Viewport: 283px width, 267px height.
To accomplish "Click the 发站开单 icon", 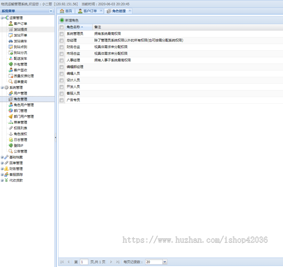I will click(11, 35).
